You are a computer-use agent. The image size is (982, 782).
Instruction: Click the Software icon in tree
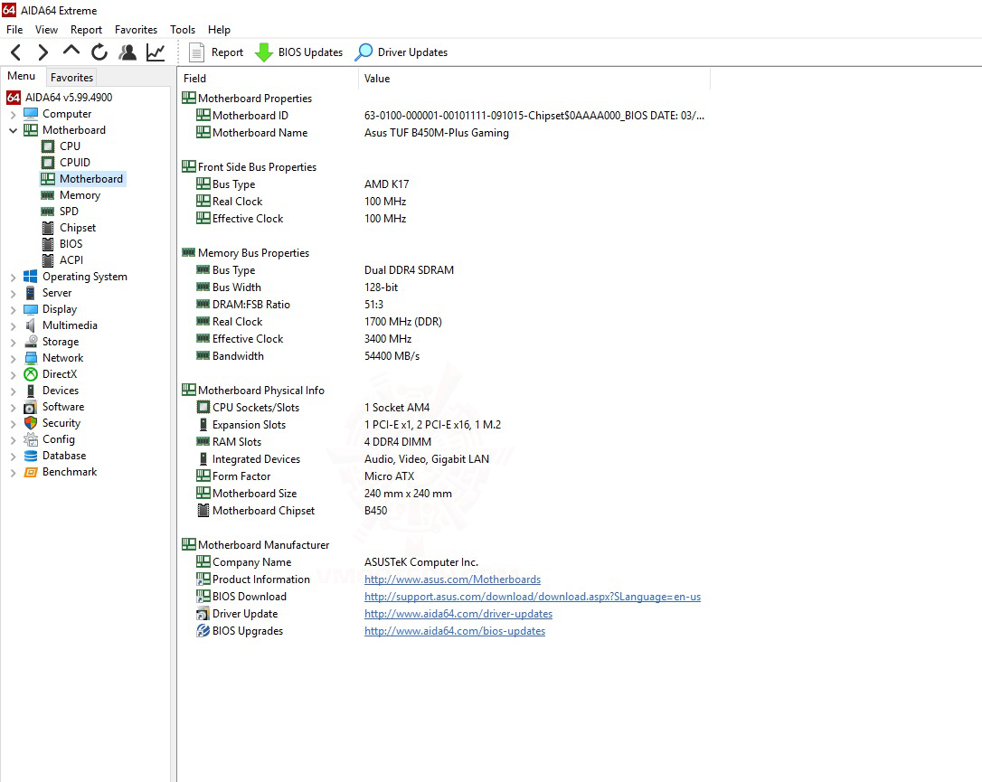pyautogui.click(x=31, y=406)
